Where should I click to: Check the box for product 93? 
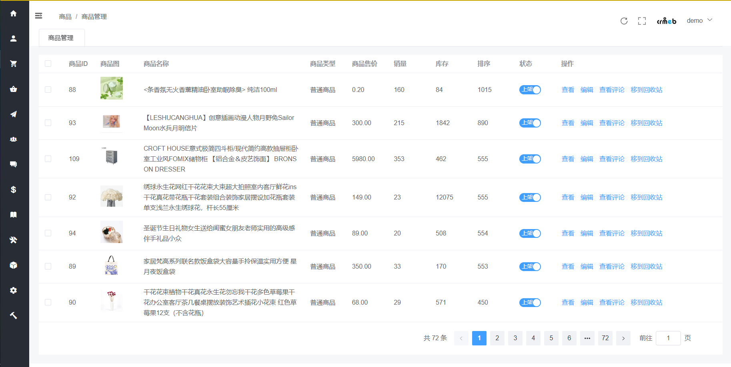(x=48, y=123)
